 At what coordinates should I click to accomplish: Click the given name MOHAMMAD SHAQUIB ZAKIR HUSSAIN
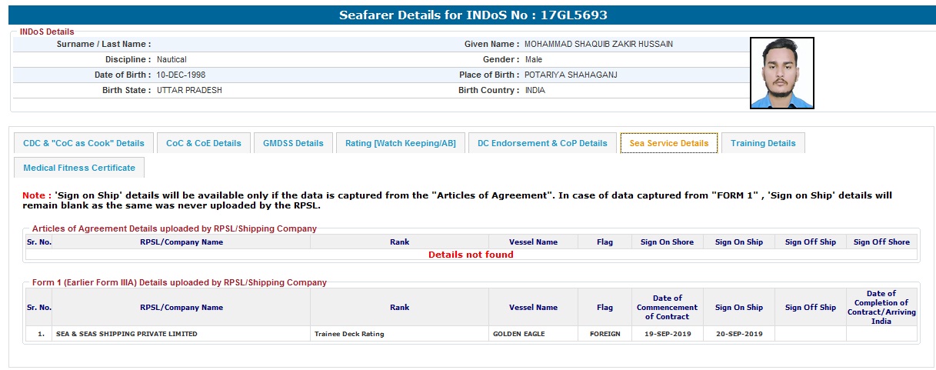click(x=598, y=45)
